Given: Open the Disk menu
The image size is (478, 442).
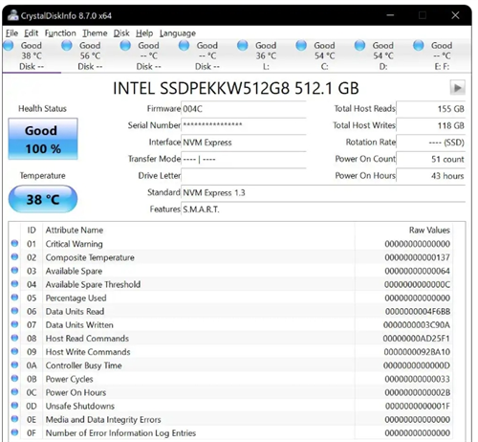Looking at the screenshot, I should coord(121,33).
